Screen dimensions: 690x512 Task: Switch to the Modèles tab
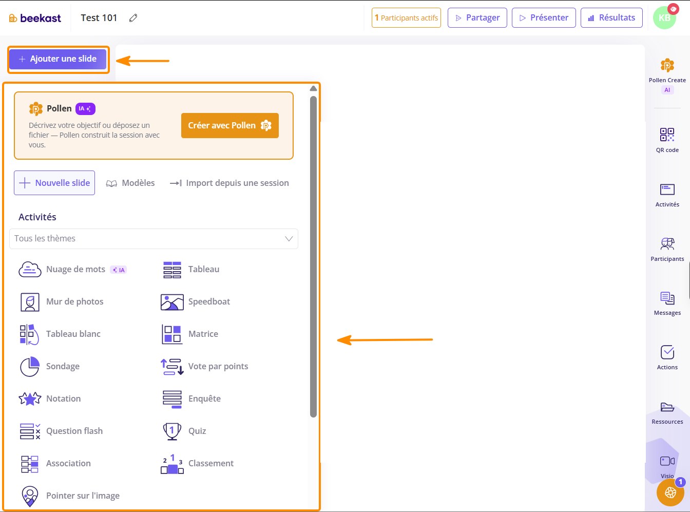click(130, 183)
